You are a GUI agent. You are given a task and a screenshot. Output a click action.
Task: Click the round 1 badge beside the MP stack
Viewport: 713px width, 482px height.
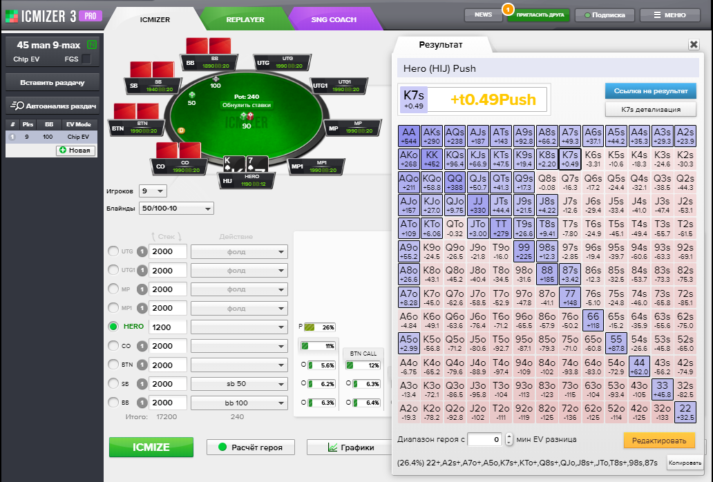tap(142, 289)
